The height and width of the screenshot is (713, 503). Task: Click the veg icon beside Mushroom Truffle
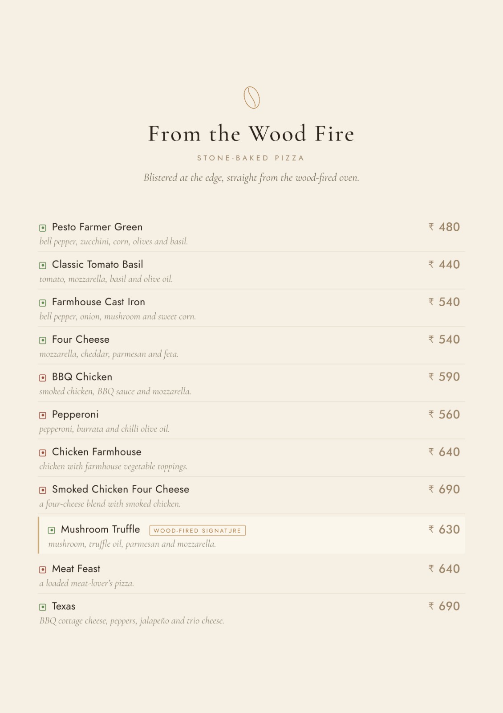pyautogui.click(x=52, y=530)
